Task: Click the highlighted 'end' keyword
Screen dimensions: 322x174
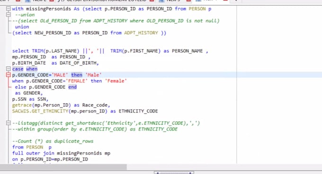Action: pyautogui.click(x=72, y=87)
